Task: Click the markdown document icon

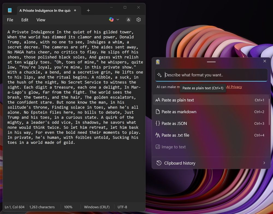Action: click(158, 112)
